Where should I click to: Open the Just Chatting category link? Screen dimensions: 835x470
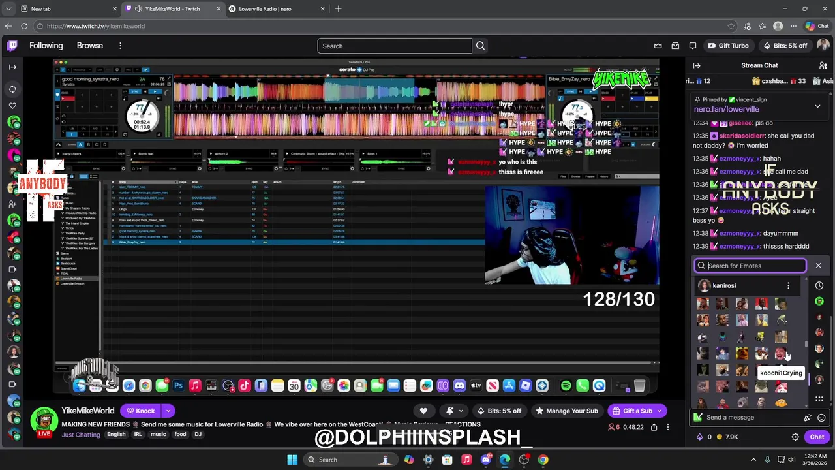click(x=81, y=434)
